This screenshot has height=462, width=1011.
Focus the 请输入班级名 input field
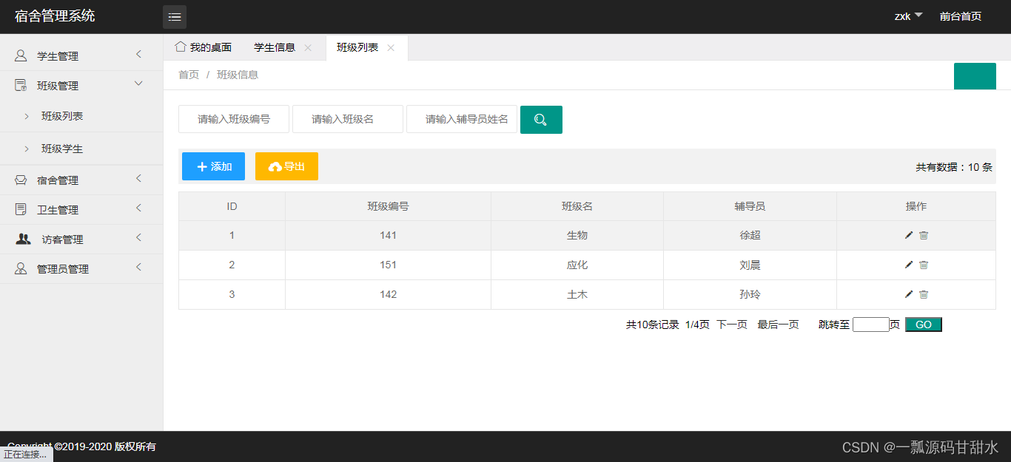tap(348, 119)
